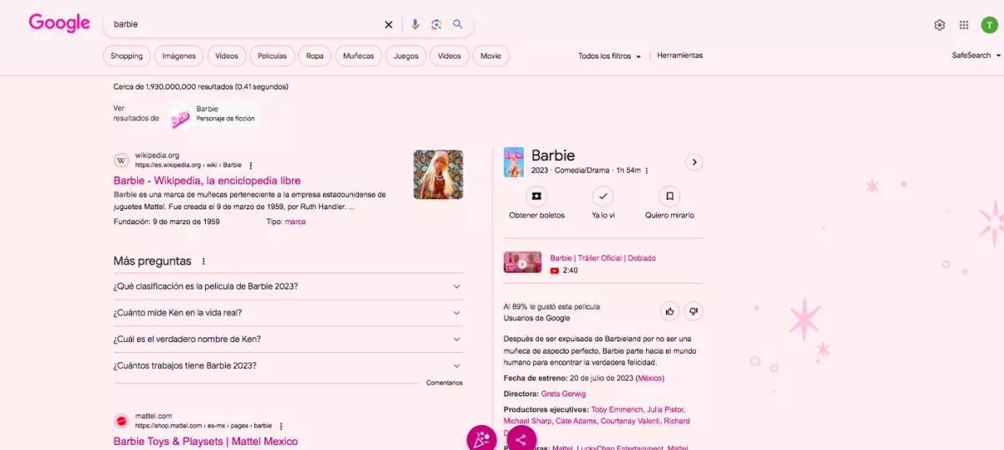Click the Comentarios feedback link
This screenshot has height=450, width=1004.
pos(444,383)
